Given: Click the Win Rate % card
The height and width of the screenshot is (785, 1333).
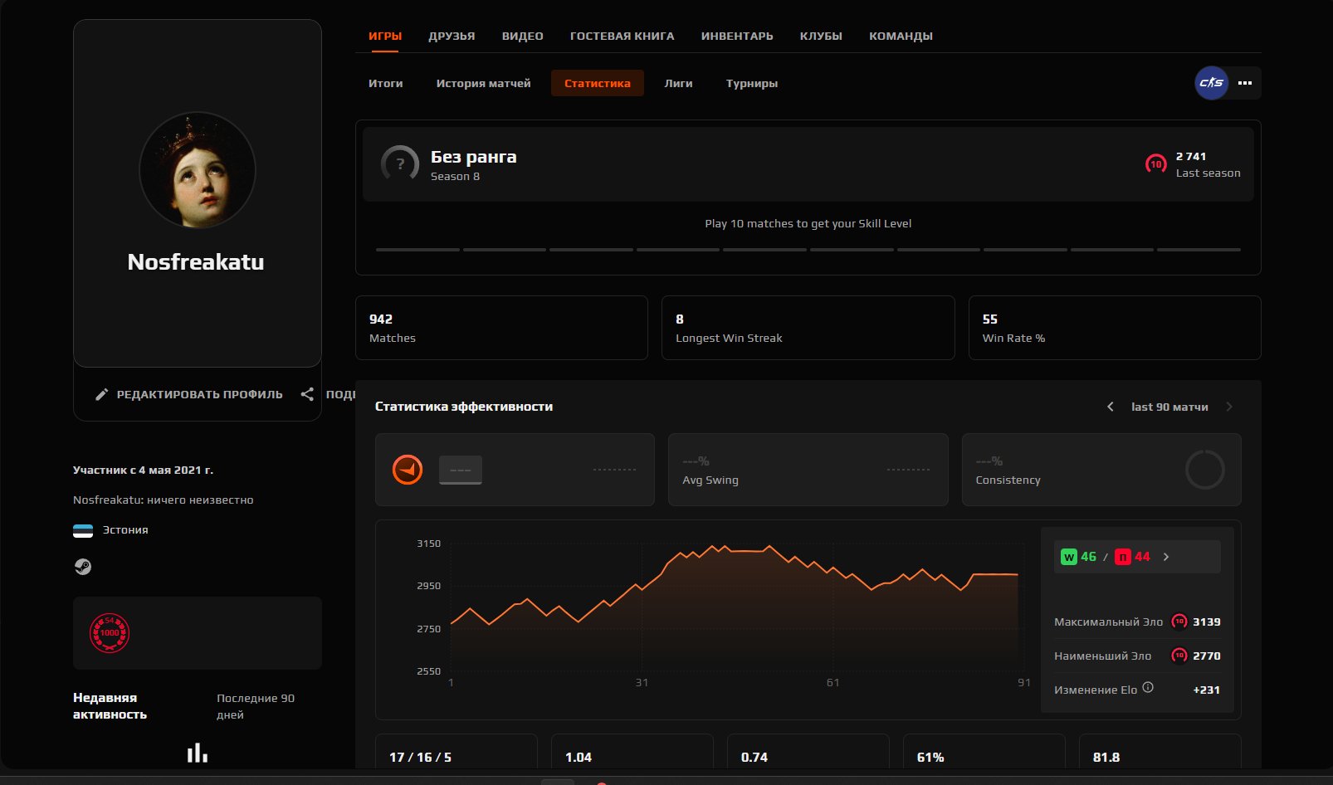Looking at the screenshot, I should [x=1115, y=328].
